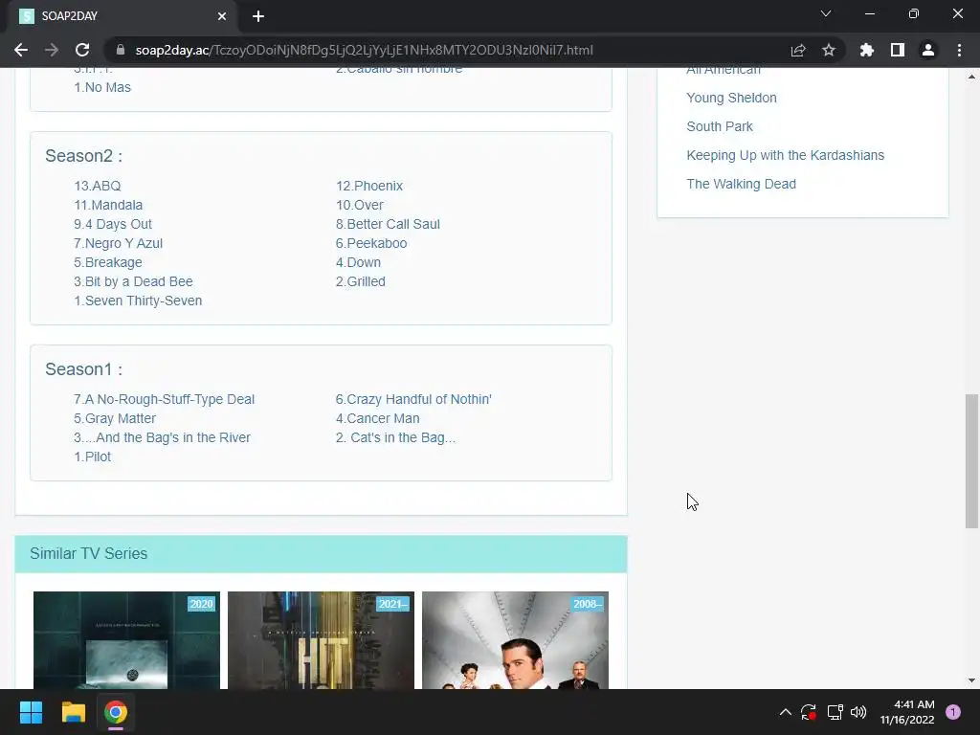
Task: Open the Chrome profile icon
Action: pos(928,50)
